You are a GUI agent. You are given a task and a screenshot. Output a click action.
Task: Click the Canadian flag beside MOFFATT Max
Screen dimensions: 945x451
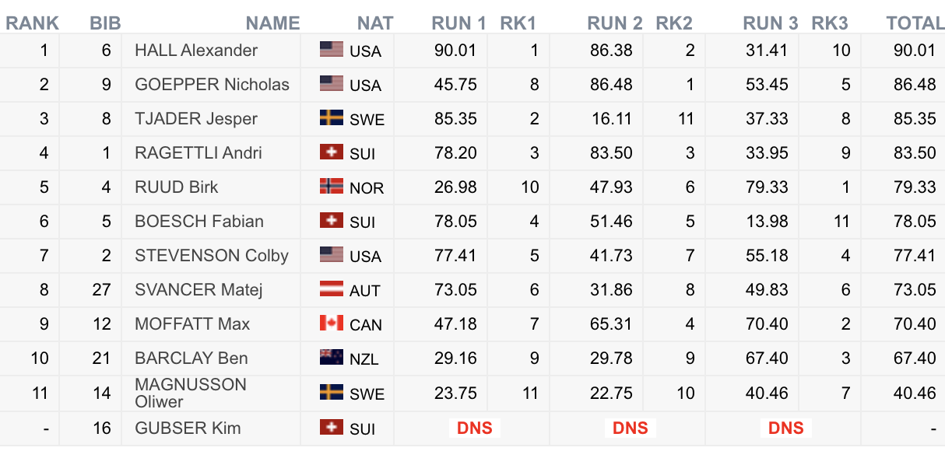332,323
